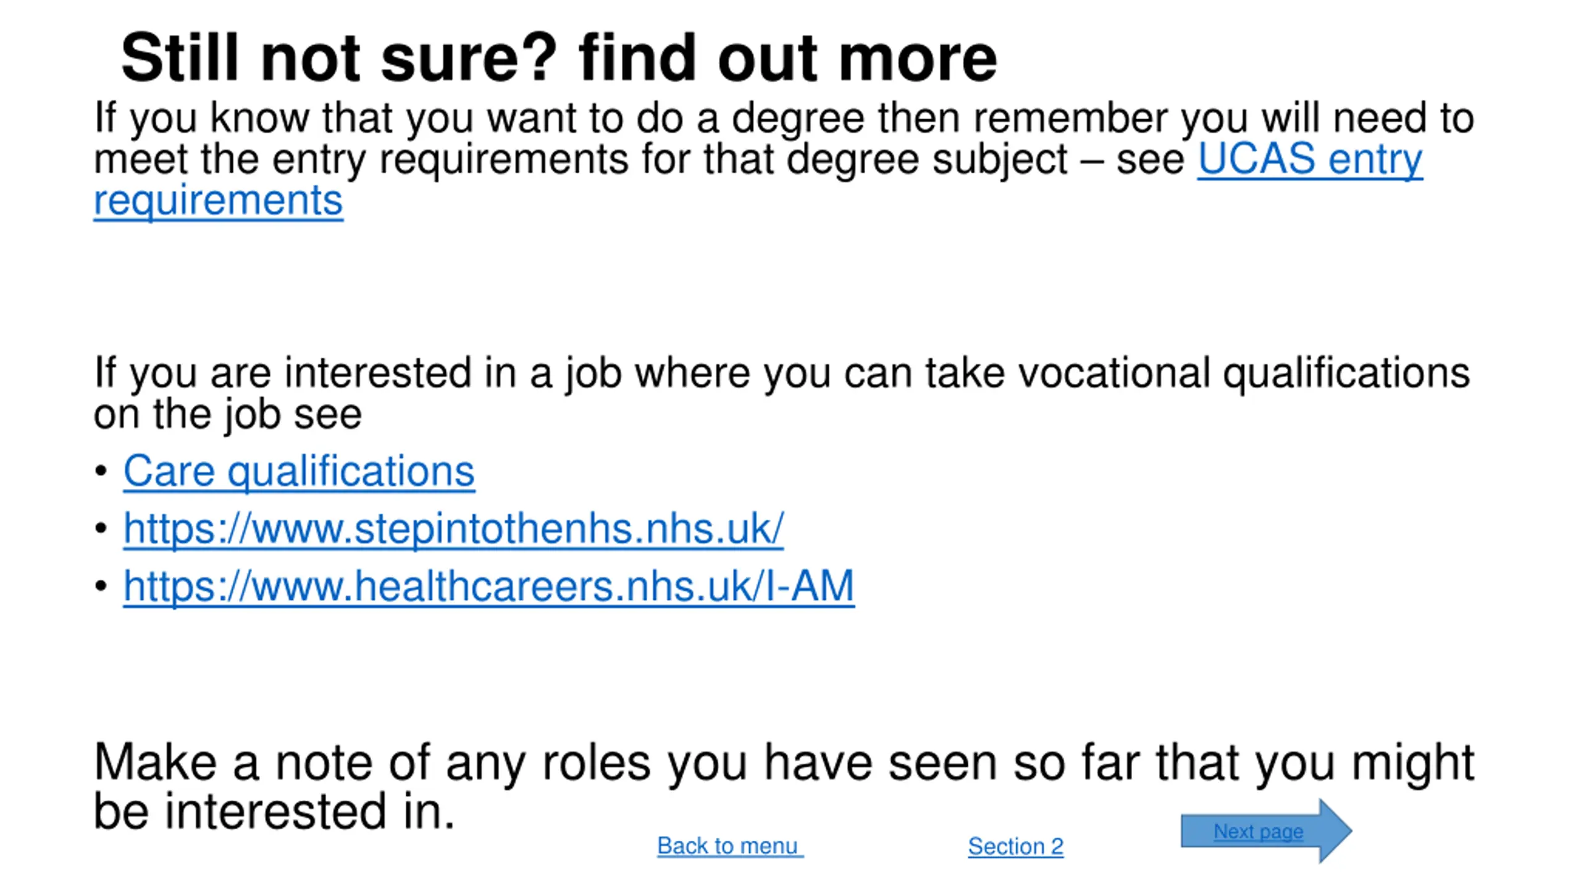The image size is (1581, 889).
Task: Go Back to menu
Action: pos(730,846)
